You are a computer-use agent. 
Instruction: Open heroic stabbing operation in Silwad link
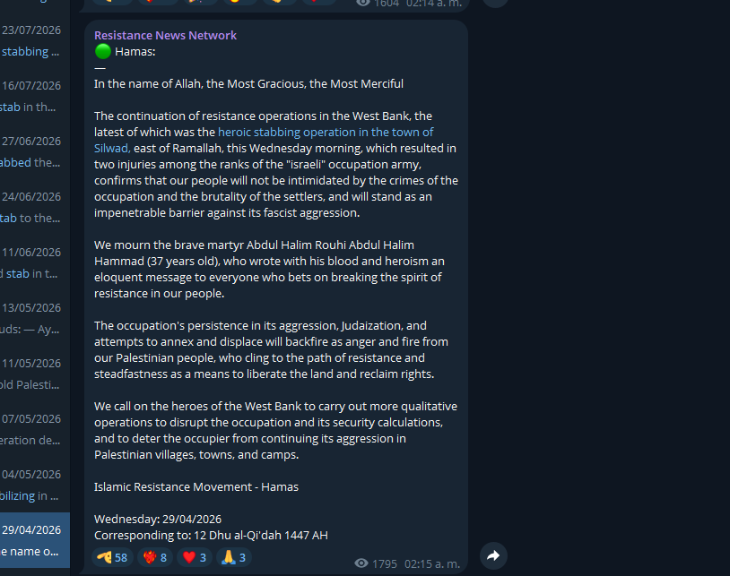tap(264, 140)
